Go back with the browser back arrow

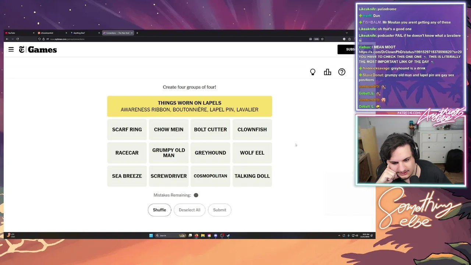[7, 39]
